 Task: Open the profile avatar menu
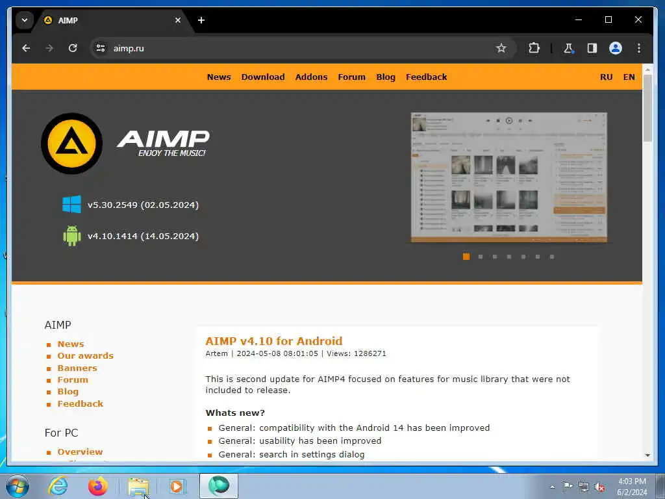(616, 48)
